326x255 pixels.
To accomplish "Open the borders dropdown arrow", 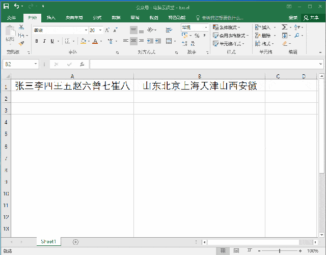I will tap(73, 41).
